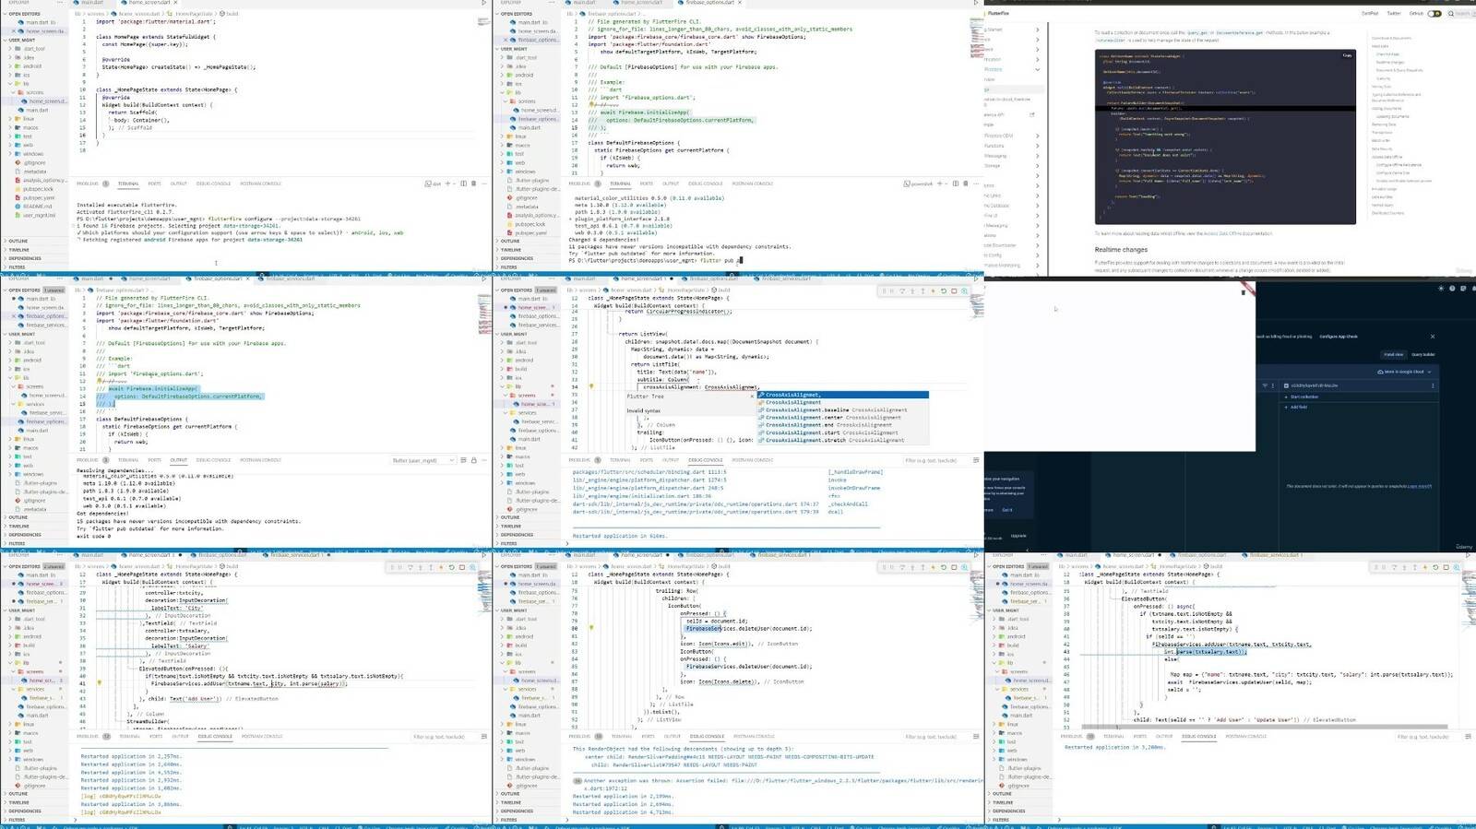This screenshot has height=829, width=1476.
Task: Dismiss the Configure App Check banner with X
Action: click(x=1433, y=337)
